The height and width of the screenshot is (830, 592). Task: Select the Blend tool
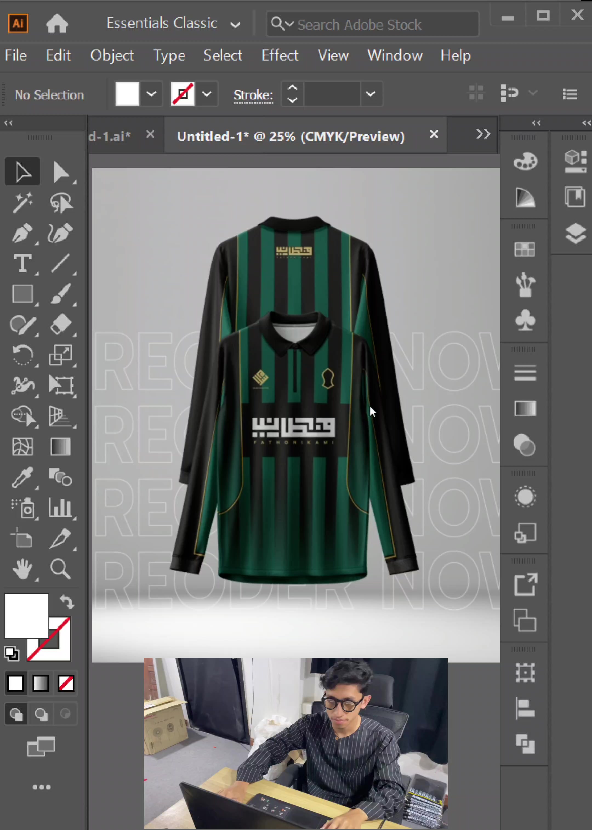click(x=61, y=477)
